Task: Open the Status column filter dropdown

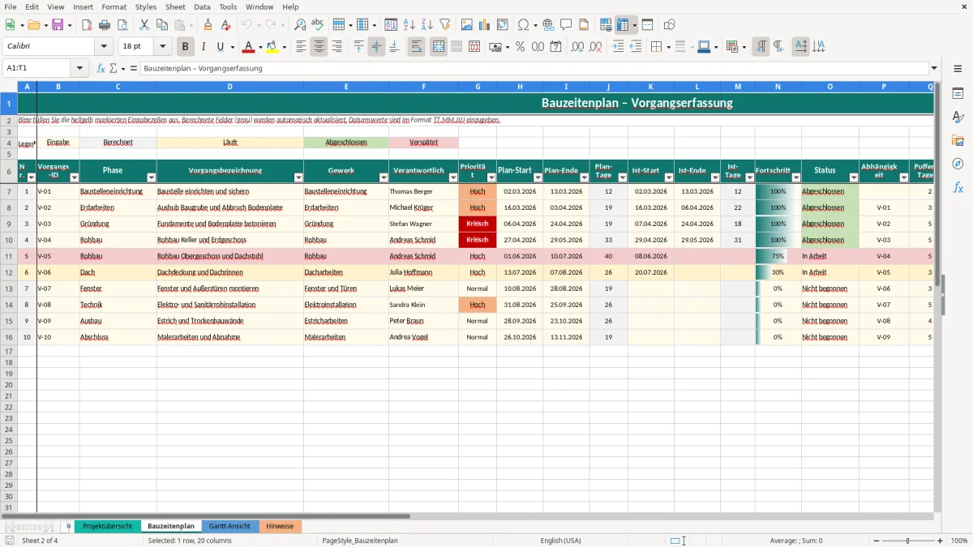Action: pos(853,177)
